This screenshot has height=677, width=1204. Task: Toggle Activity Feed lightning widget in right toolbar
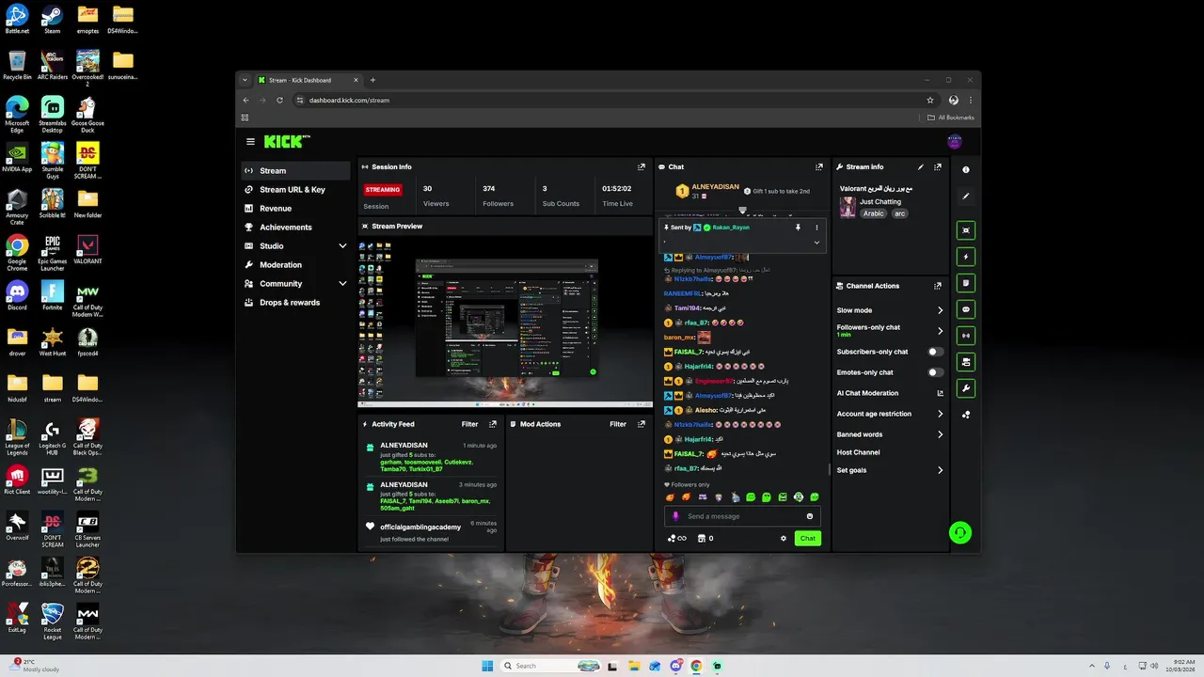(x=966, y=257)
